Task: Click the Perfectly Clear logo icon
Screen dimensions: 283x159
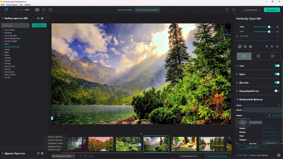Action: 6,10
